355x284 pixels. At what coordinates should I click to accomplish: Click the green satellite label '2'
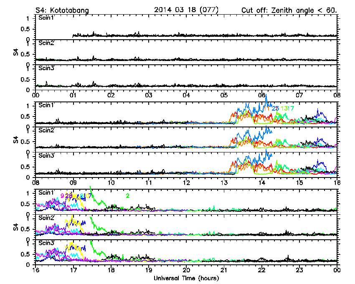tap(128, 196)
